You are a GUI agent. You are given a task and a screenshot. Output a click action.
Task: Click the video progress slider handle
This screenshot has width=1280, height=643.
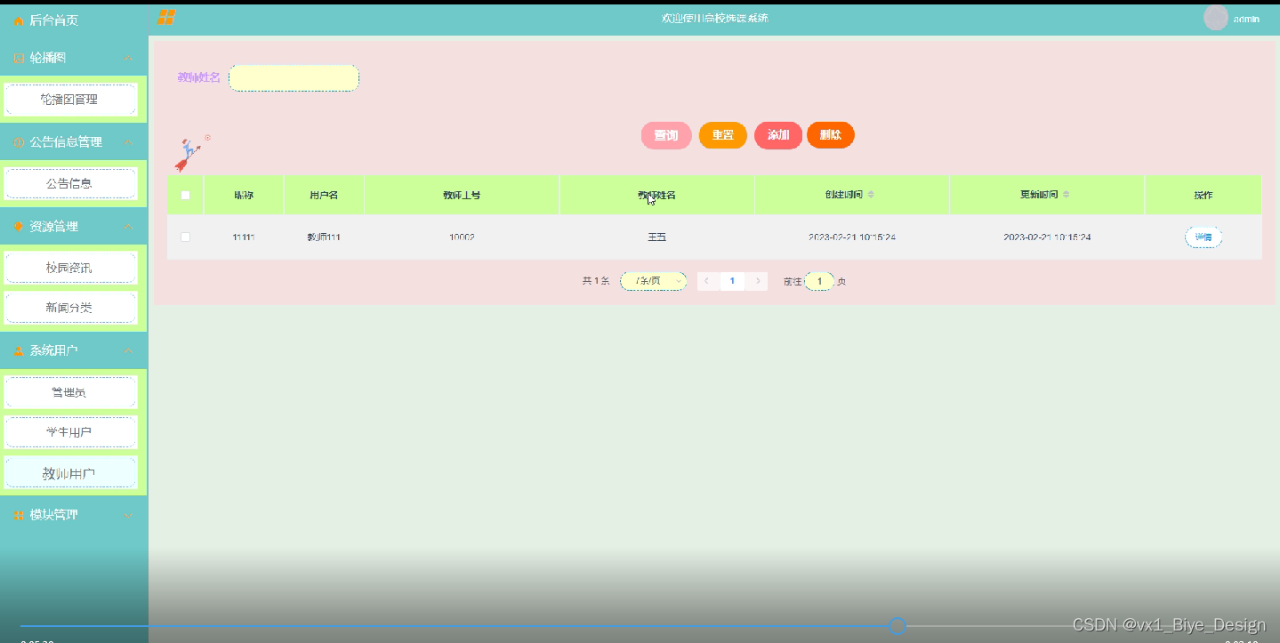(898, 626)
